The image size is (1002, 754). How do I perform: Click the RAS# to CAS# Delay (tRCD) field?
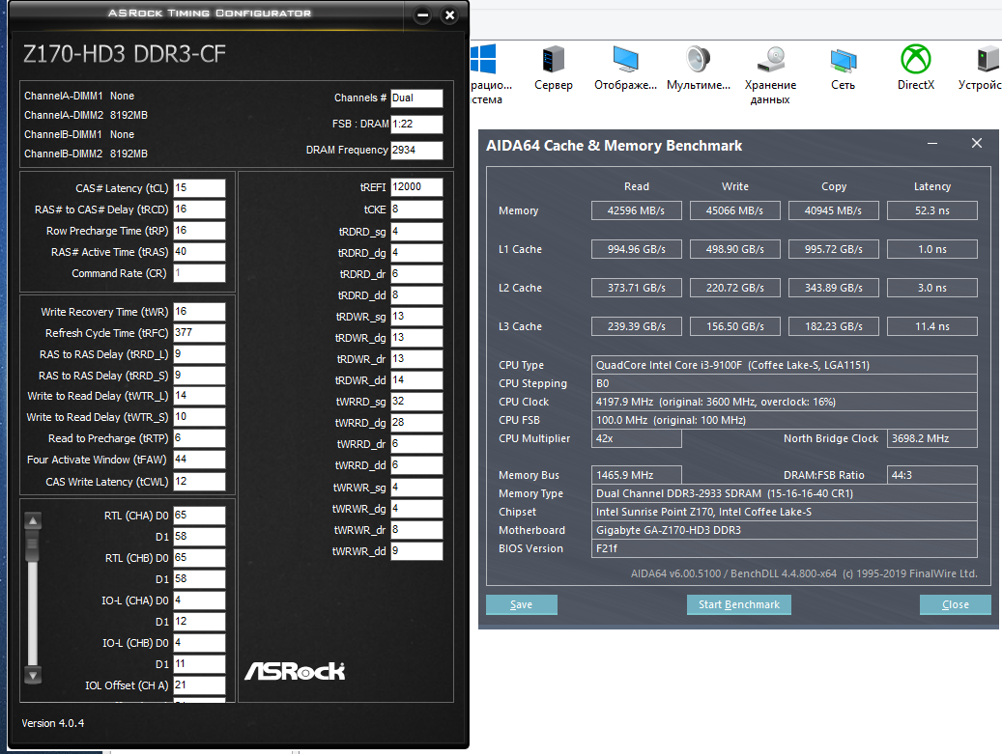(199, 209)
